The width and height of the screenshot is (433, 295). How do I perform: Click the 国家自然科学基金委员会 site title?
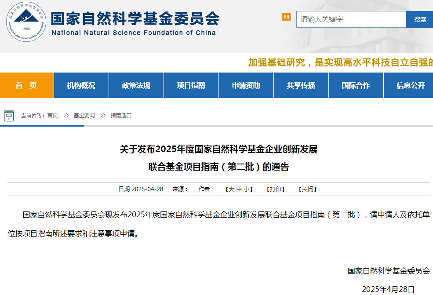[135, 18]
